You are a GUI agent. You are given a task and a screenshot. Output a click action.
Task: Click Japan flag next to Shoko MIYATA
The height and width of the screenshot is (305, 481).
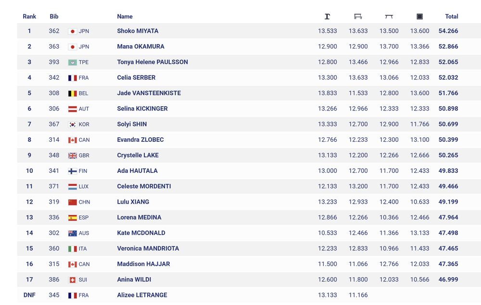coord(73,31)
